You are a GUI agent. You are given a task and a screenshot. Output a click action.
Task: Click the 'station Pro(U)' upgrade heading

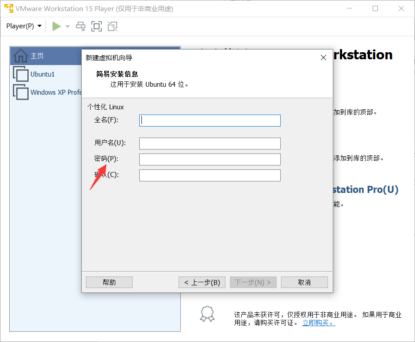click(366, 189)
